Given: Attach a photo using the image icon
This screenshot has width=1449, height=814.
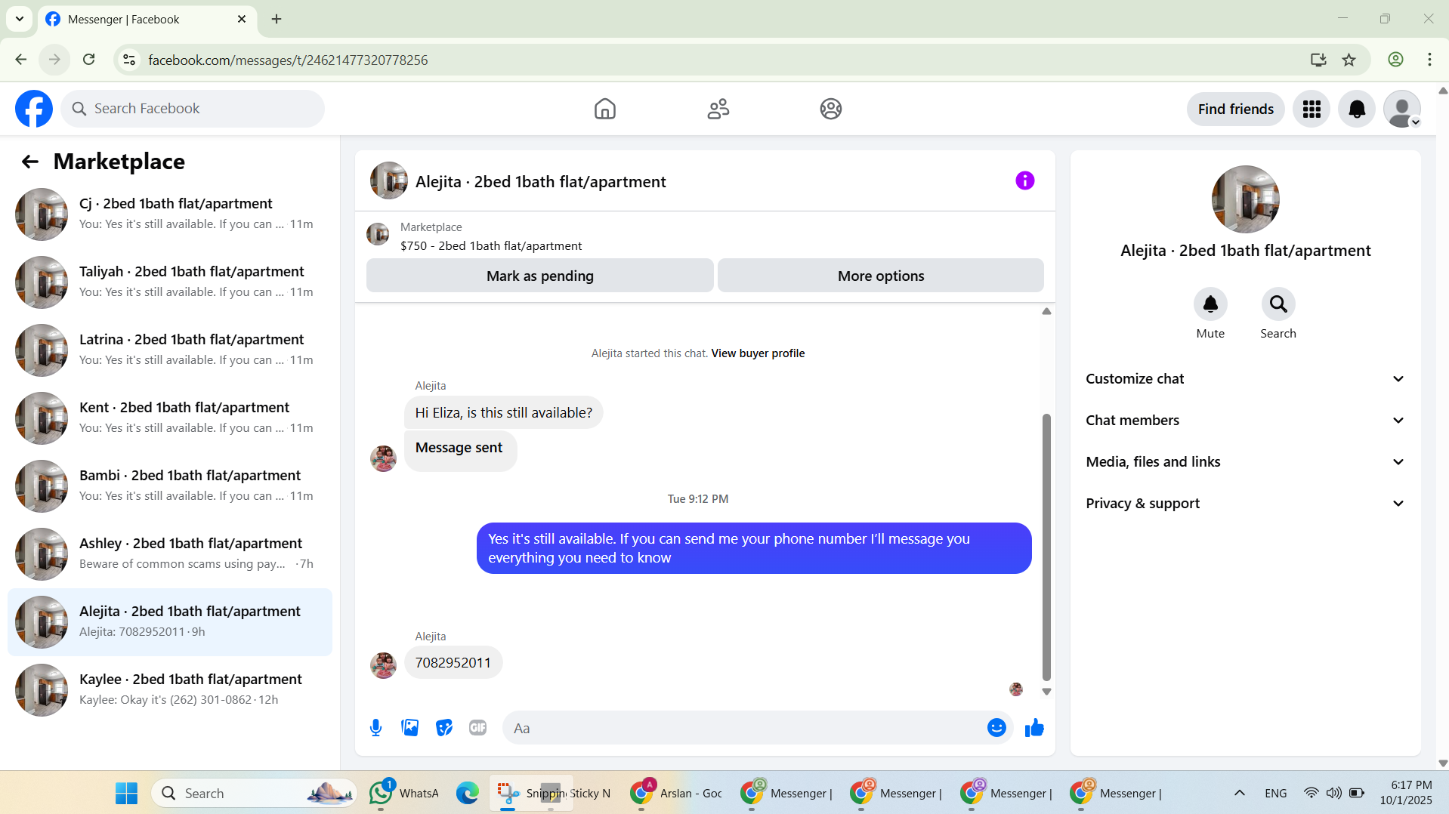Looking at the screenshot, I should point(410,728).
